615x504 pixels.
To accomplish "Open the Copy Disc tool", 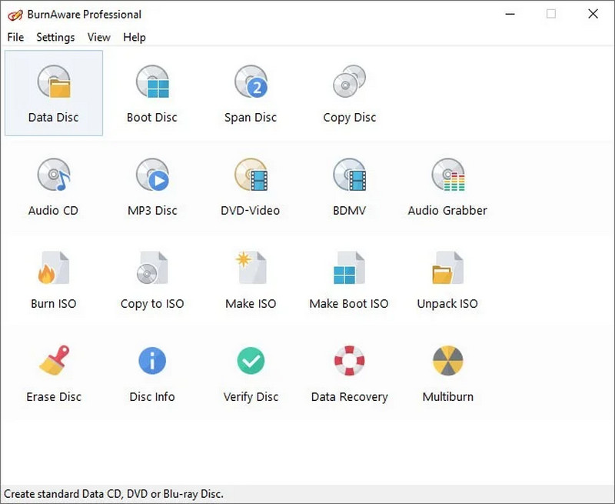I will point(349,83).
